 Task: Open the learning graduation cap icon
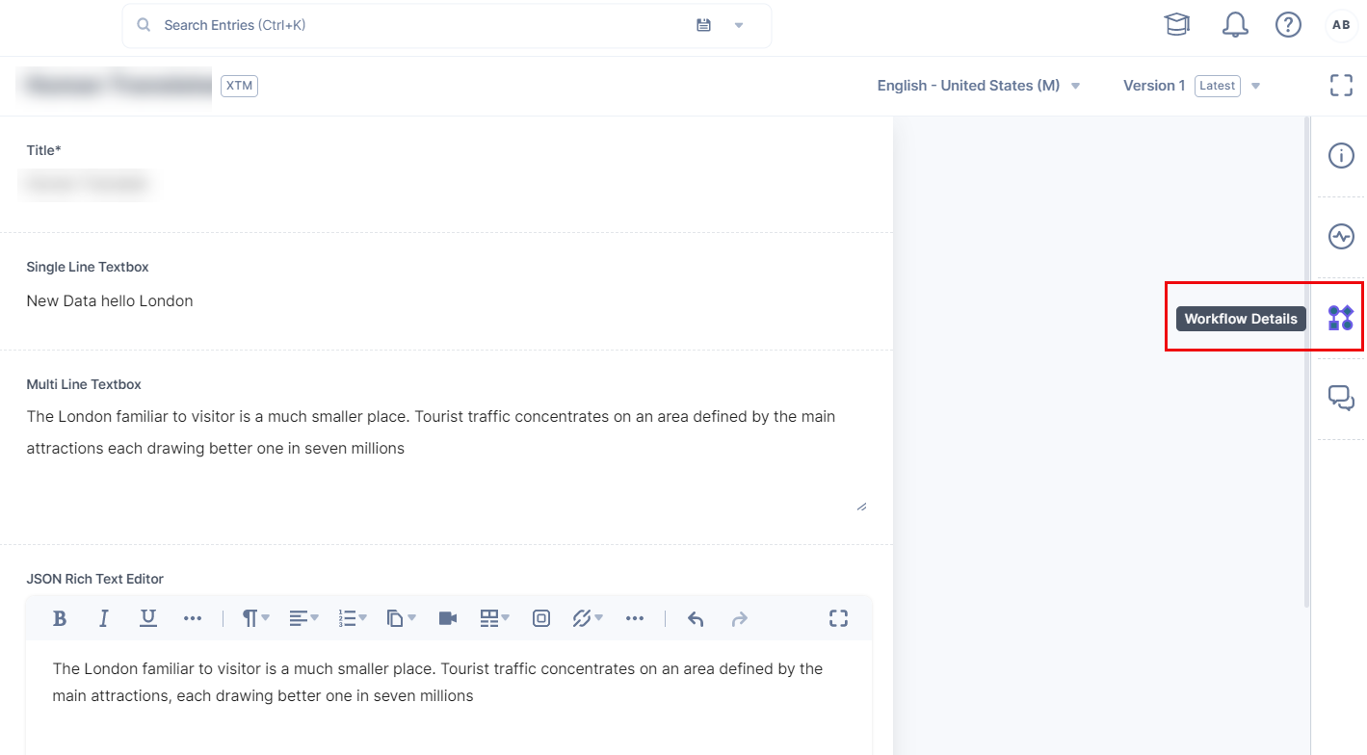pos(1177,25)
